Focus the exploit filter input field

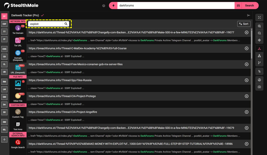tap(45, 24)
